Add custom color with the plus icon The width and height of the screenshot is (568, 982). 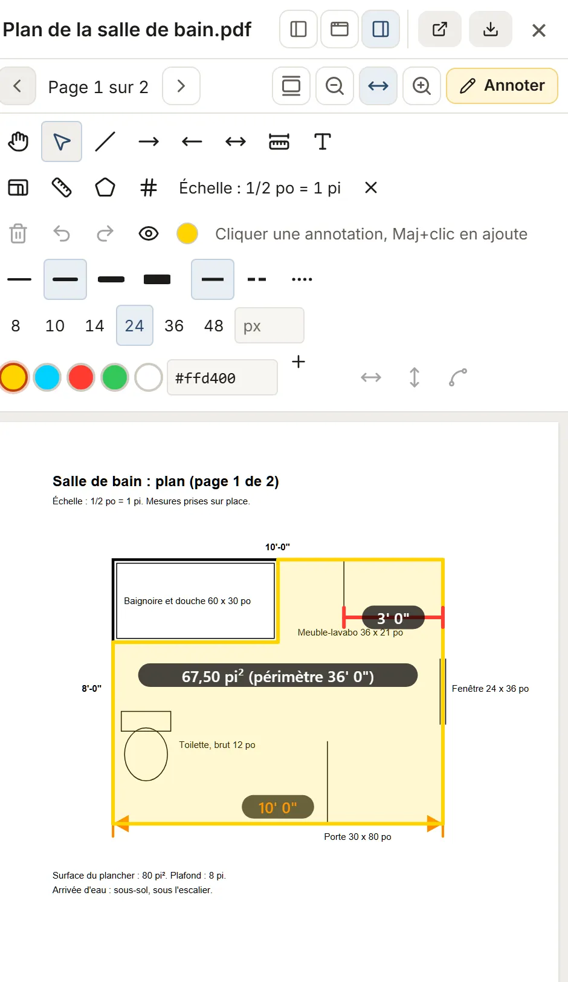pos(299,362)
